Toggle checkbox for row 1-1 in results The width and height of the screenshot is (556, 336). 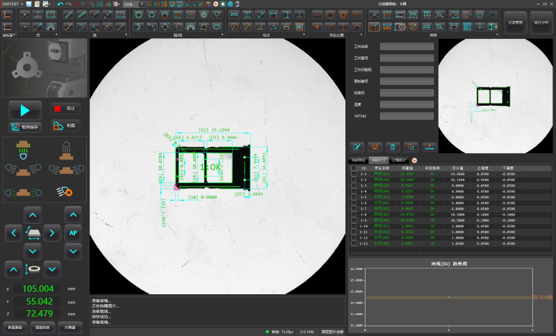[354, 173]
